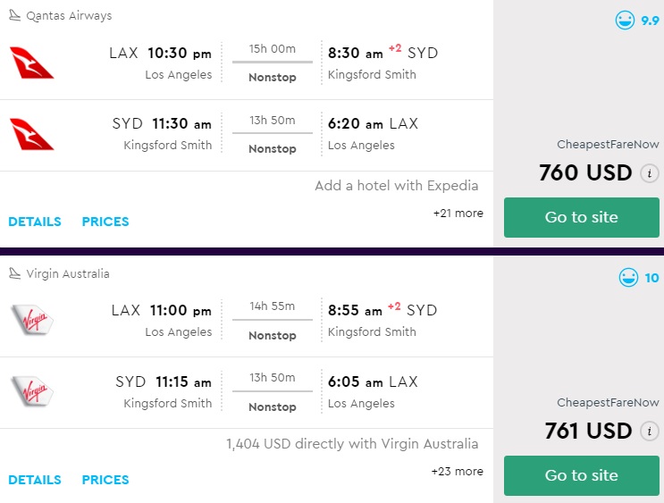
Task: Click the info icon beside 760 USD
Action: 651,173
